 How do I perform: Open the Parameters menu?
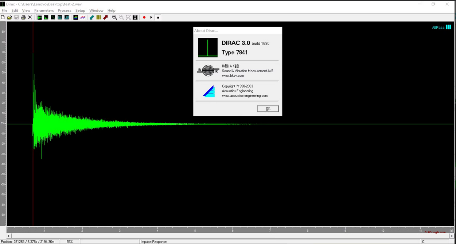(44, 11)
